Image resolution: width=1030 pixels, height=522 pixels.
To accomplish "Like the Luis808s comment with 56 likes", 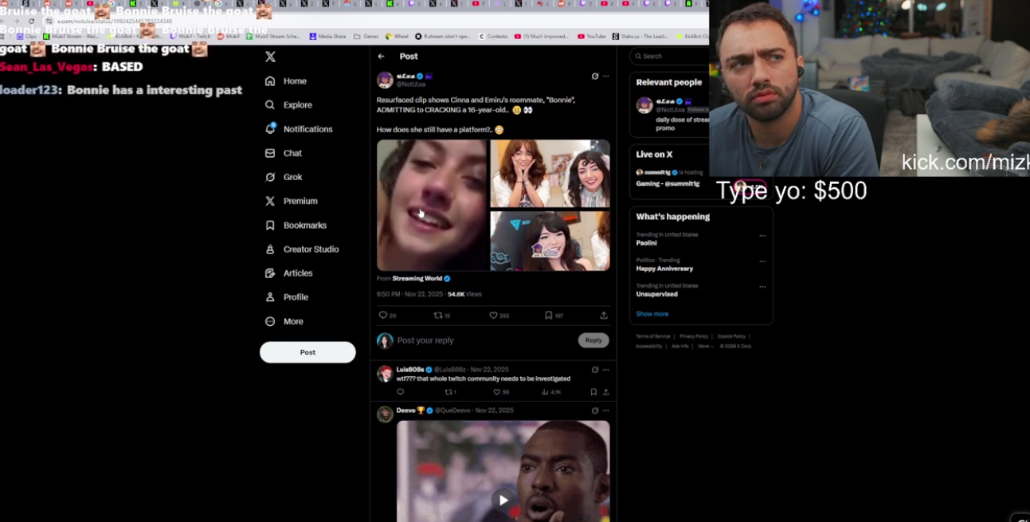I will tap(500, 392).
